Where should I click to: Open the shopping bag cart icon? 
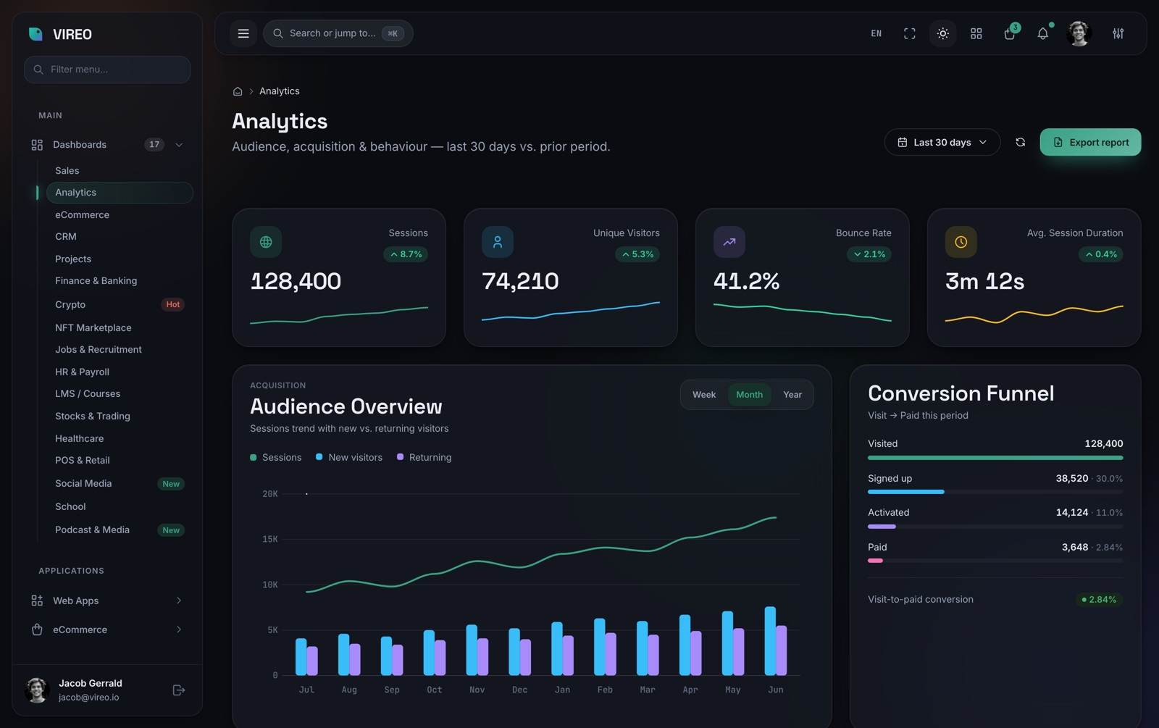click(1010, 33)
